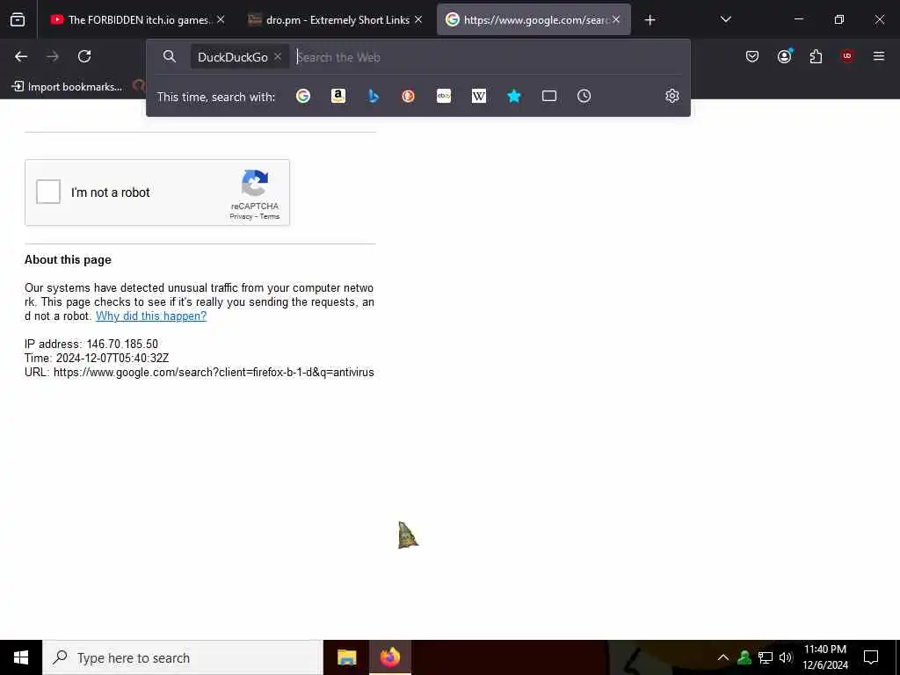This screenshot has width=900, height=675.
Task: Click the magnifier icon in address bar
Action: click(x=170, y=56)
